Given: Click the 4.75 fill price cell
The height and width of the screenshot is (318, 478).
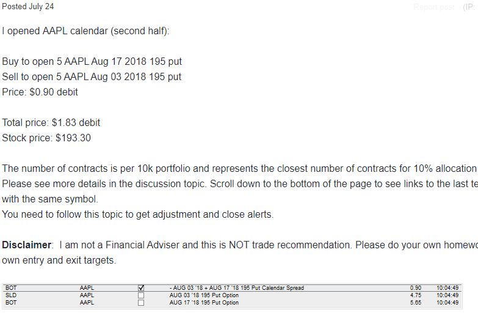Looking at the screenshot, I should 416,295.
